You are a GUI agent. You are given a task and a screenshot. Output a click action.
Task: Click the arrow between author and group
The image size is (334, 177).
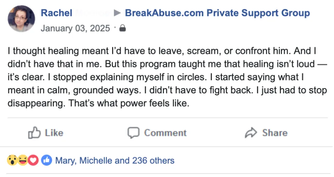pos(117,13)
